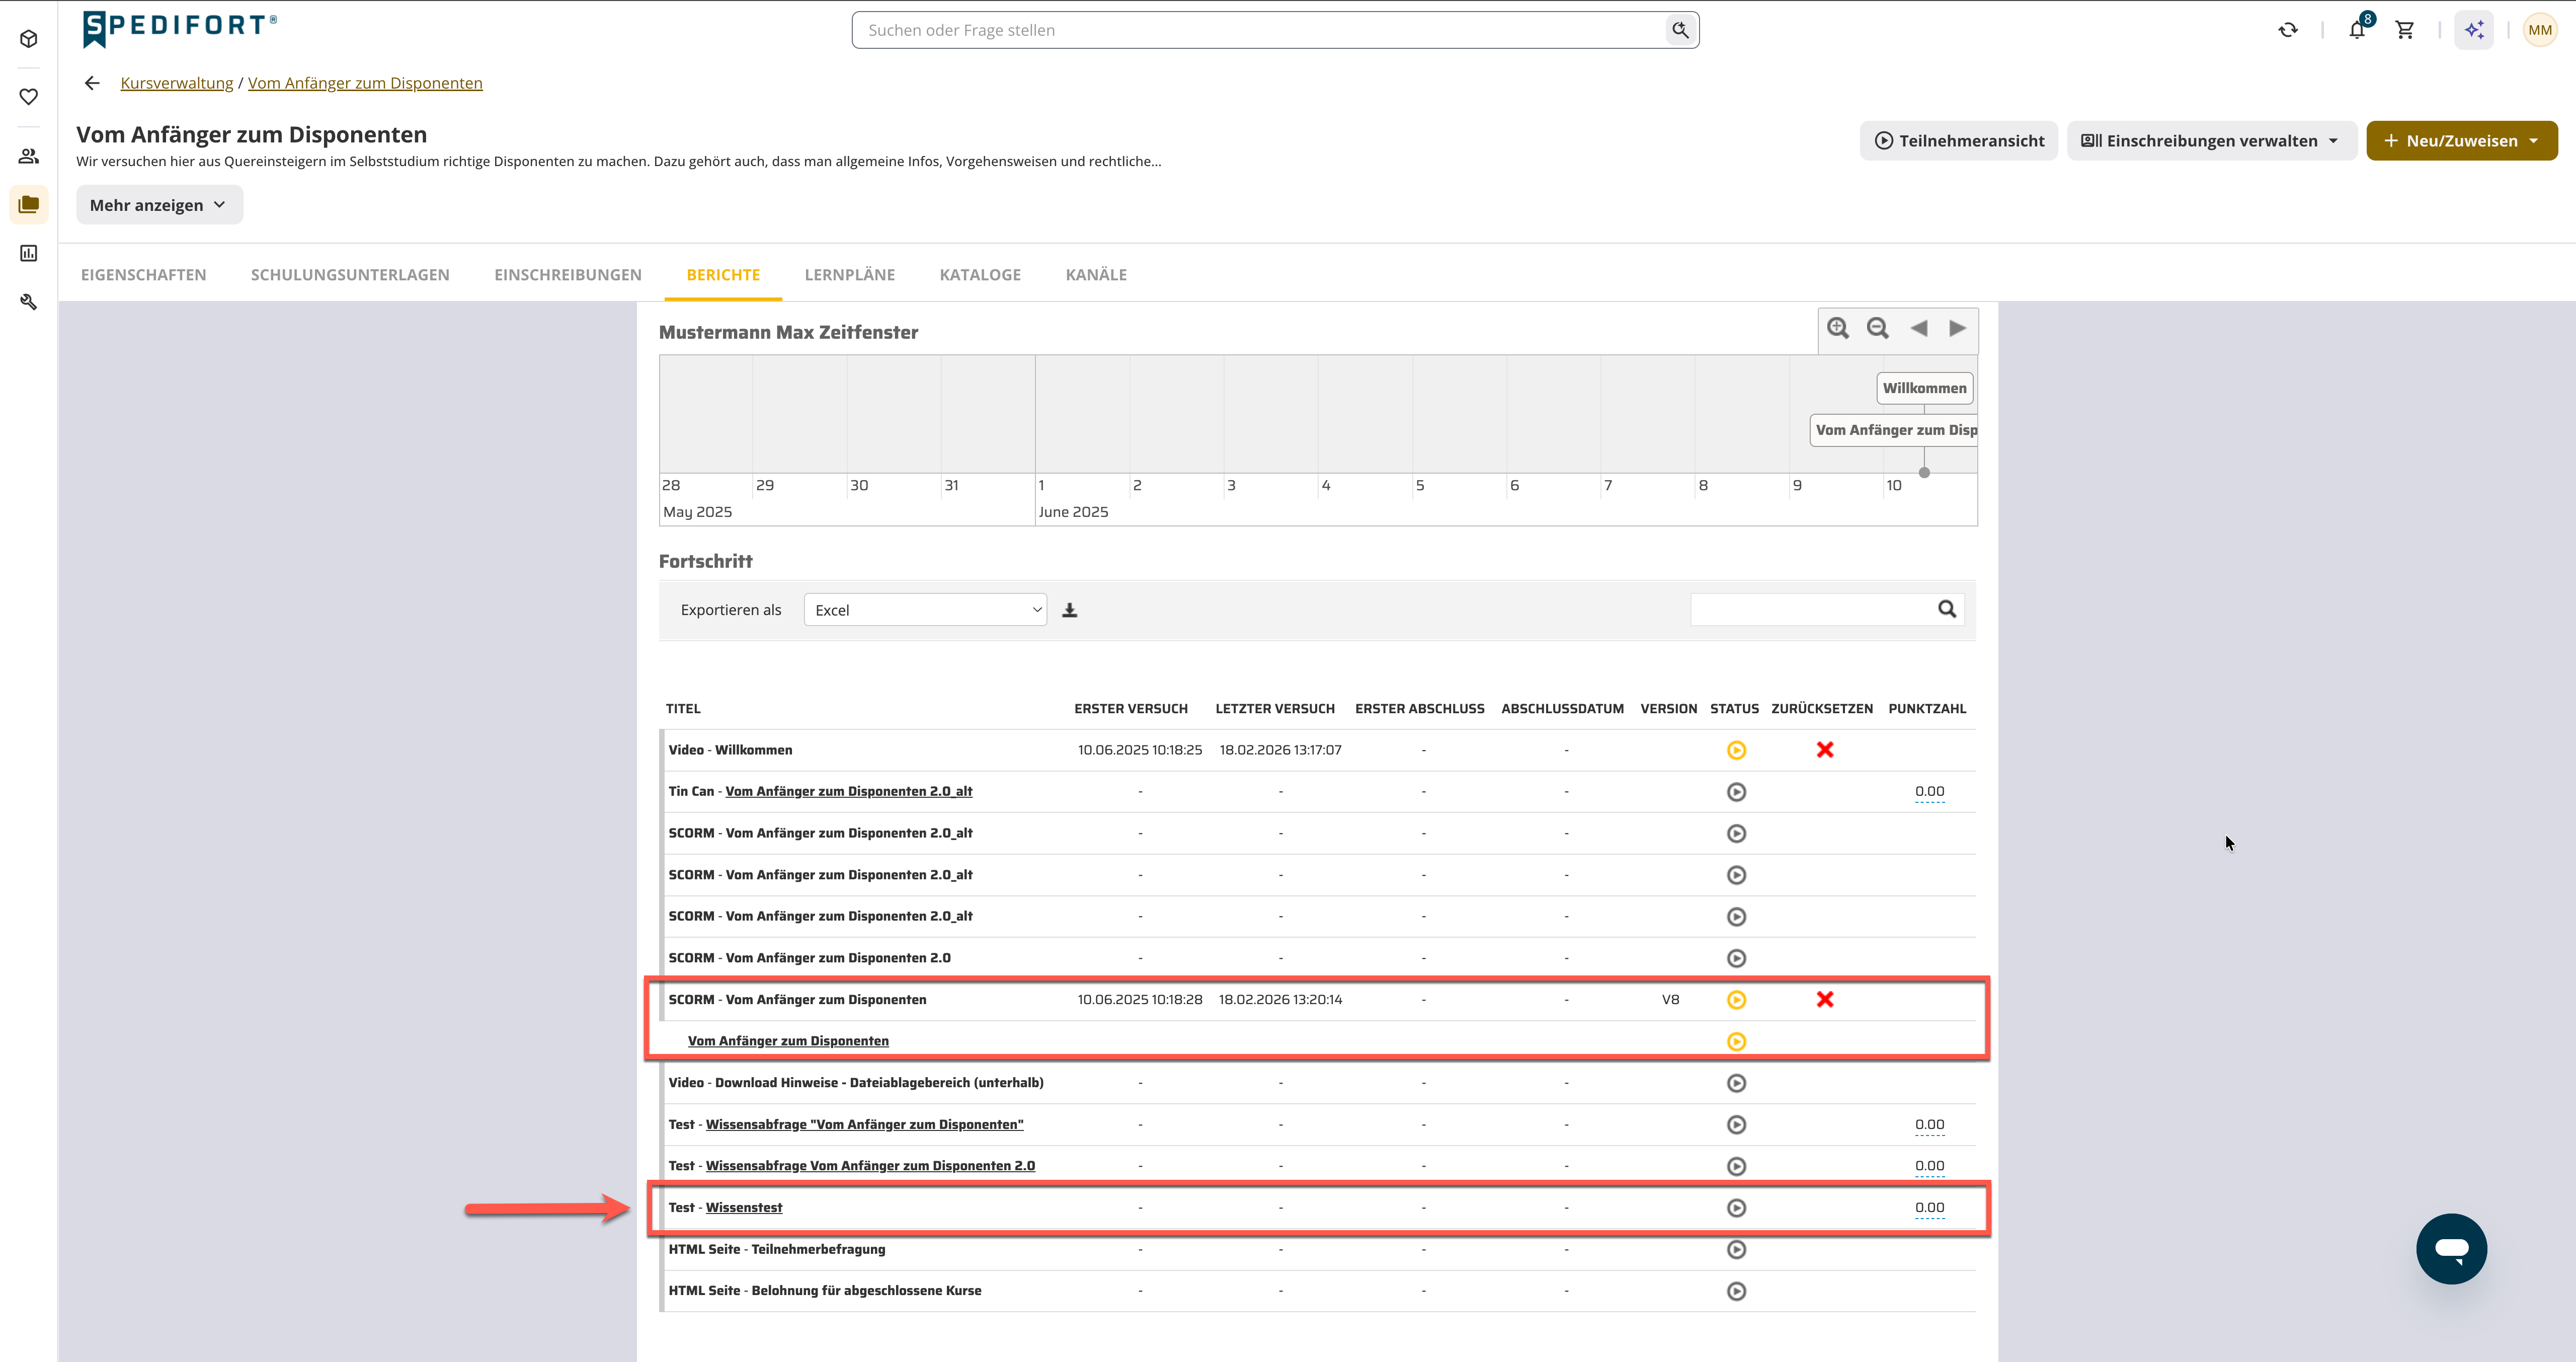Switch to the Einschreibungen tab
This screenshot has width=2576, height=1362.
[568, 275]
